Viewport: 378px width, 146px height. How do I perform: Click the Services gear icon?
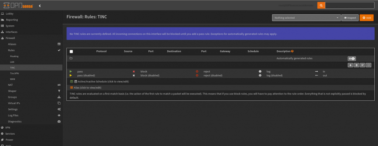[3, 134]
